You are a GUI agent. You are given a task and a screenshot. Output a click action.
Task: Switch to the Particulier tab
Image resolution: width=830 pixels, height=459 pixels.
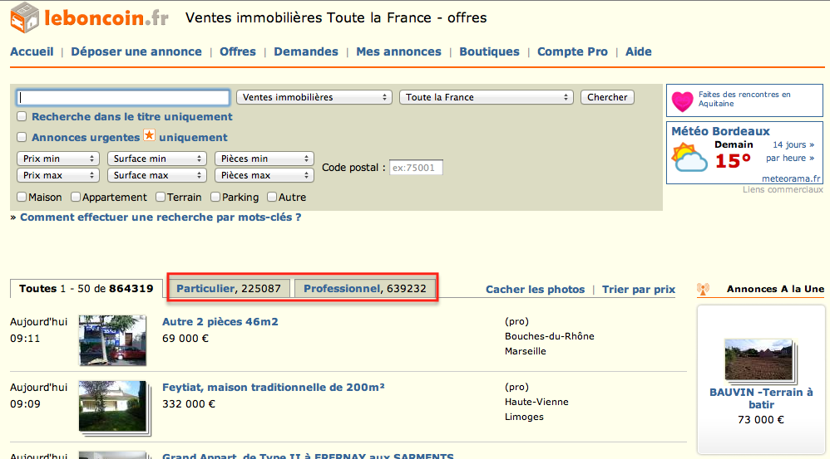(229, 288)
